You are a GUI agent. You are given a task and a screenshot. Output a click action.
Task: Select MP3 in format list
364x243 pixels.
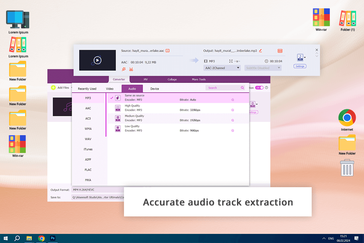point(88,98)
